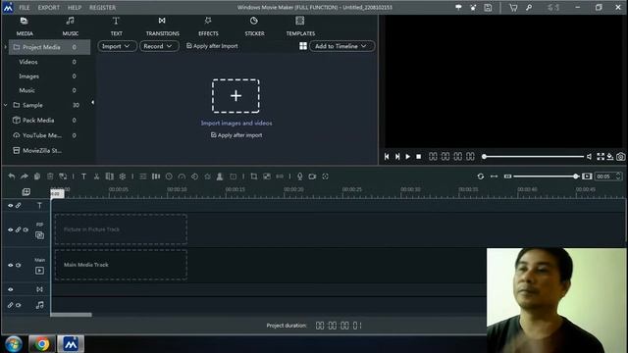Open the REGISTER menu
Viewport: 628px width, 353px height.
tap(102, 8)
